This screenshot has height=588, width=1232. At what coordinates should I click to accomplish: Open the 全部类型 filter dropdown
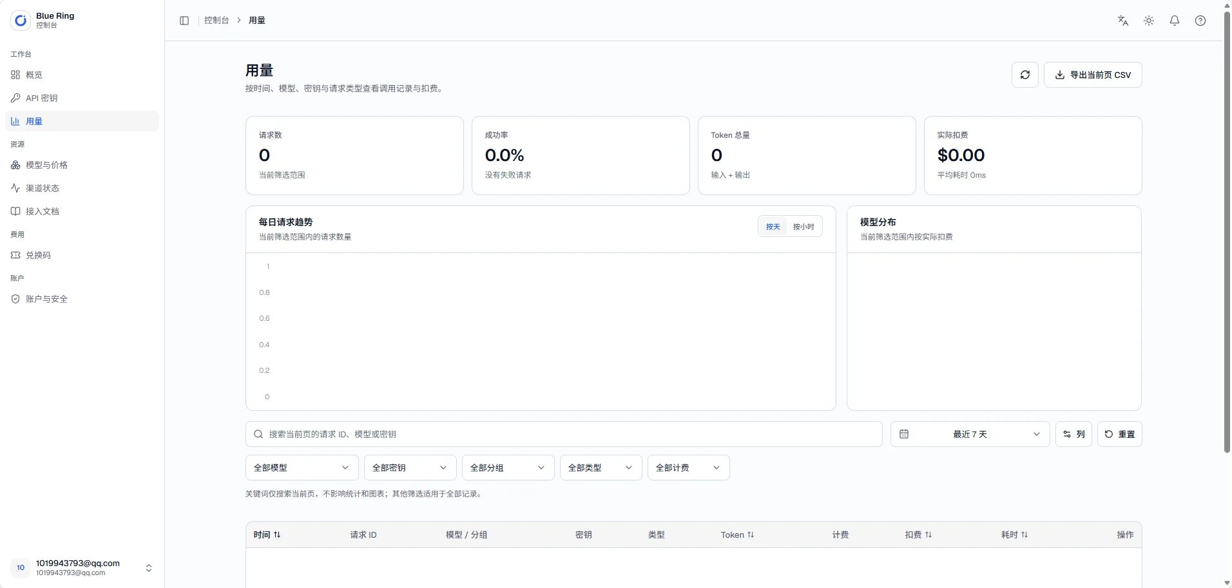click(x=601, y=468)
